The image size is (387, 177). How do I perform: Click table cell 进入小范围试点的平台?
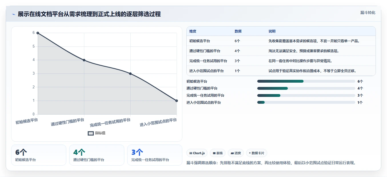point(206,71)
